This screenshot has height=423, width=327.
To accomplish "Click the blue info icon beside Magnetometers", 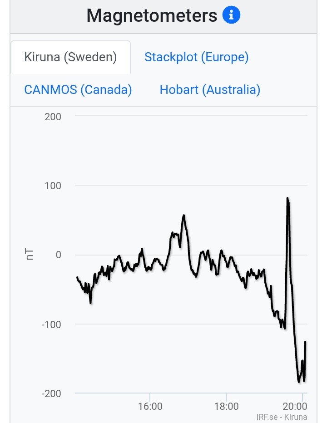I will [231, 16].
